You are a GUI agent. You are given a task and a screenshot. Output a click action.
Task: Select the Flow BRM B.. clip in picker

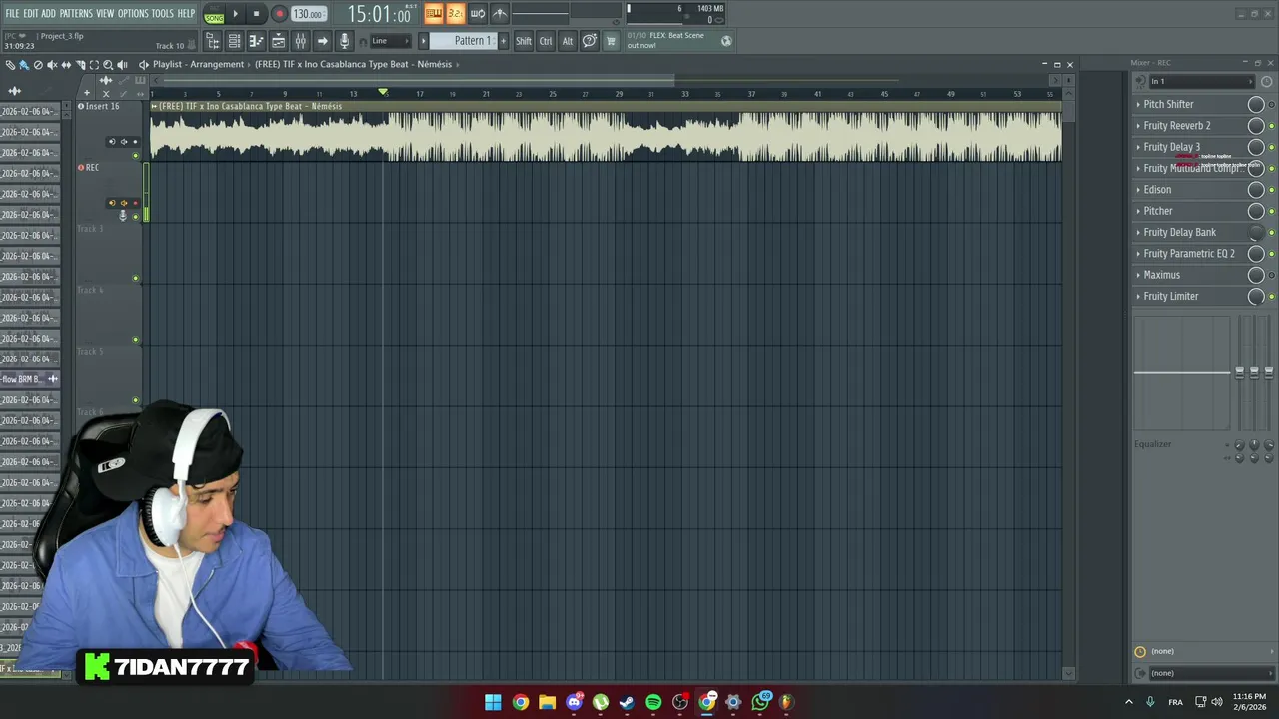coord(30,379)
